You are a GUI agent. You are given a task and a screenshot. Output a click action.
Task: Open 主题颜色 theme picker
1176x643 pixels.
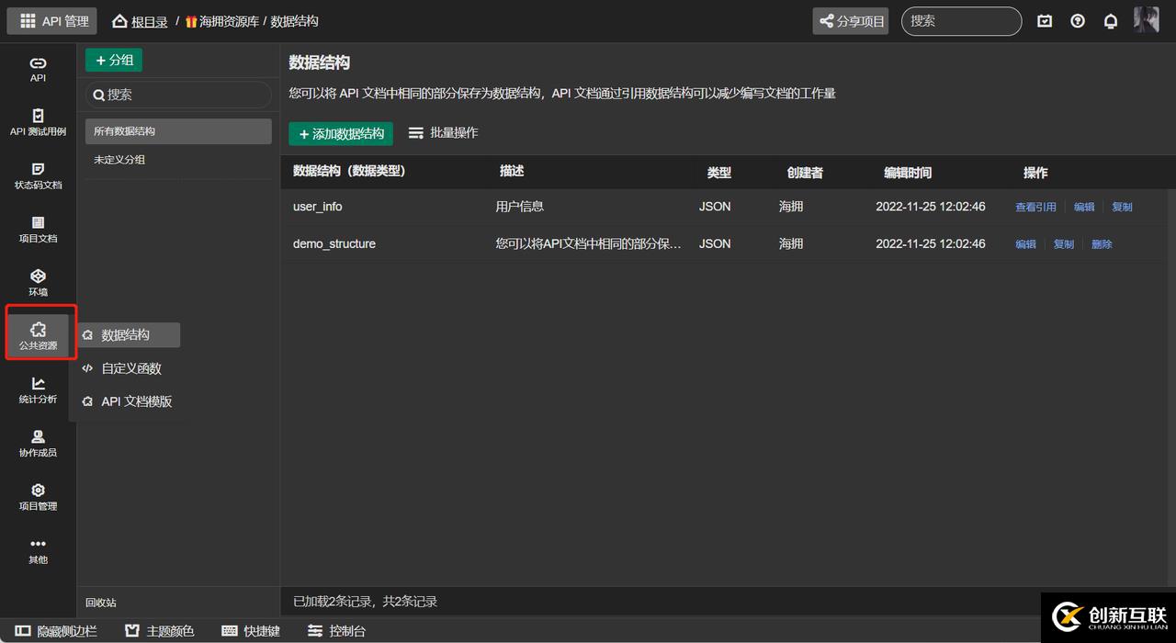pyautogui.click(x=160, y=631)
